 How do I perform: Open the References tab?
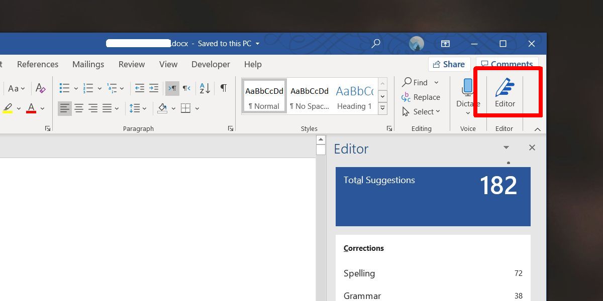point(38,64)
